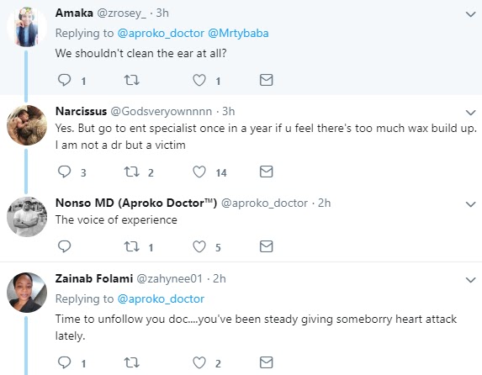Viewport: 482px width, 375px height.
Task: Reply to Amaka's tweet about cleaning the ear
Action: point(64,80)
